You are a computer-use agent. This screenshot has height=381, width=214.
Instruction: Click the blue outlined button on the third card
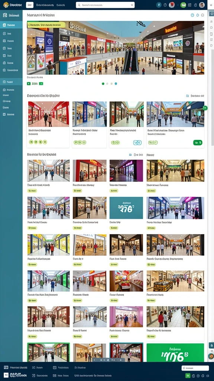137,143
